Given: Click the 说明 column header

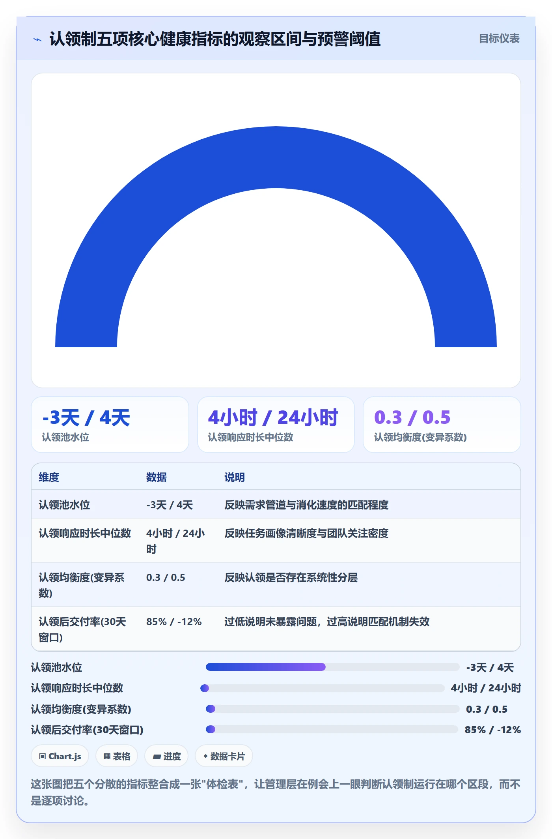Looking at the screenshot, I should pyautogui.click(x=235, y=477).
